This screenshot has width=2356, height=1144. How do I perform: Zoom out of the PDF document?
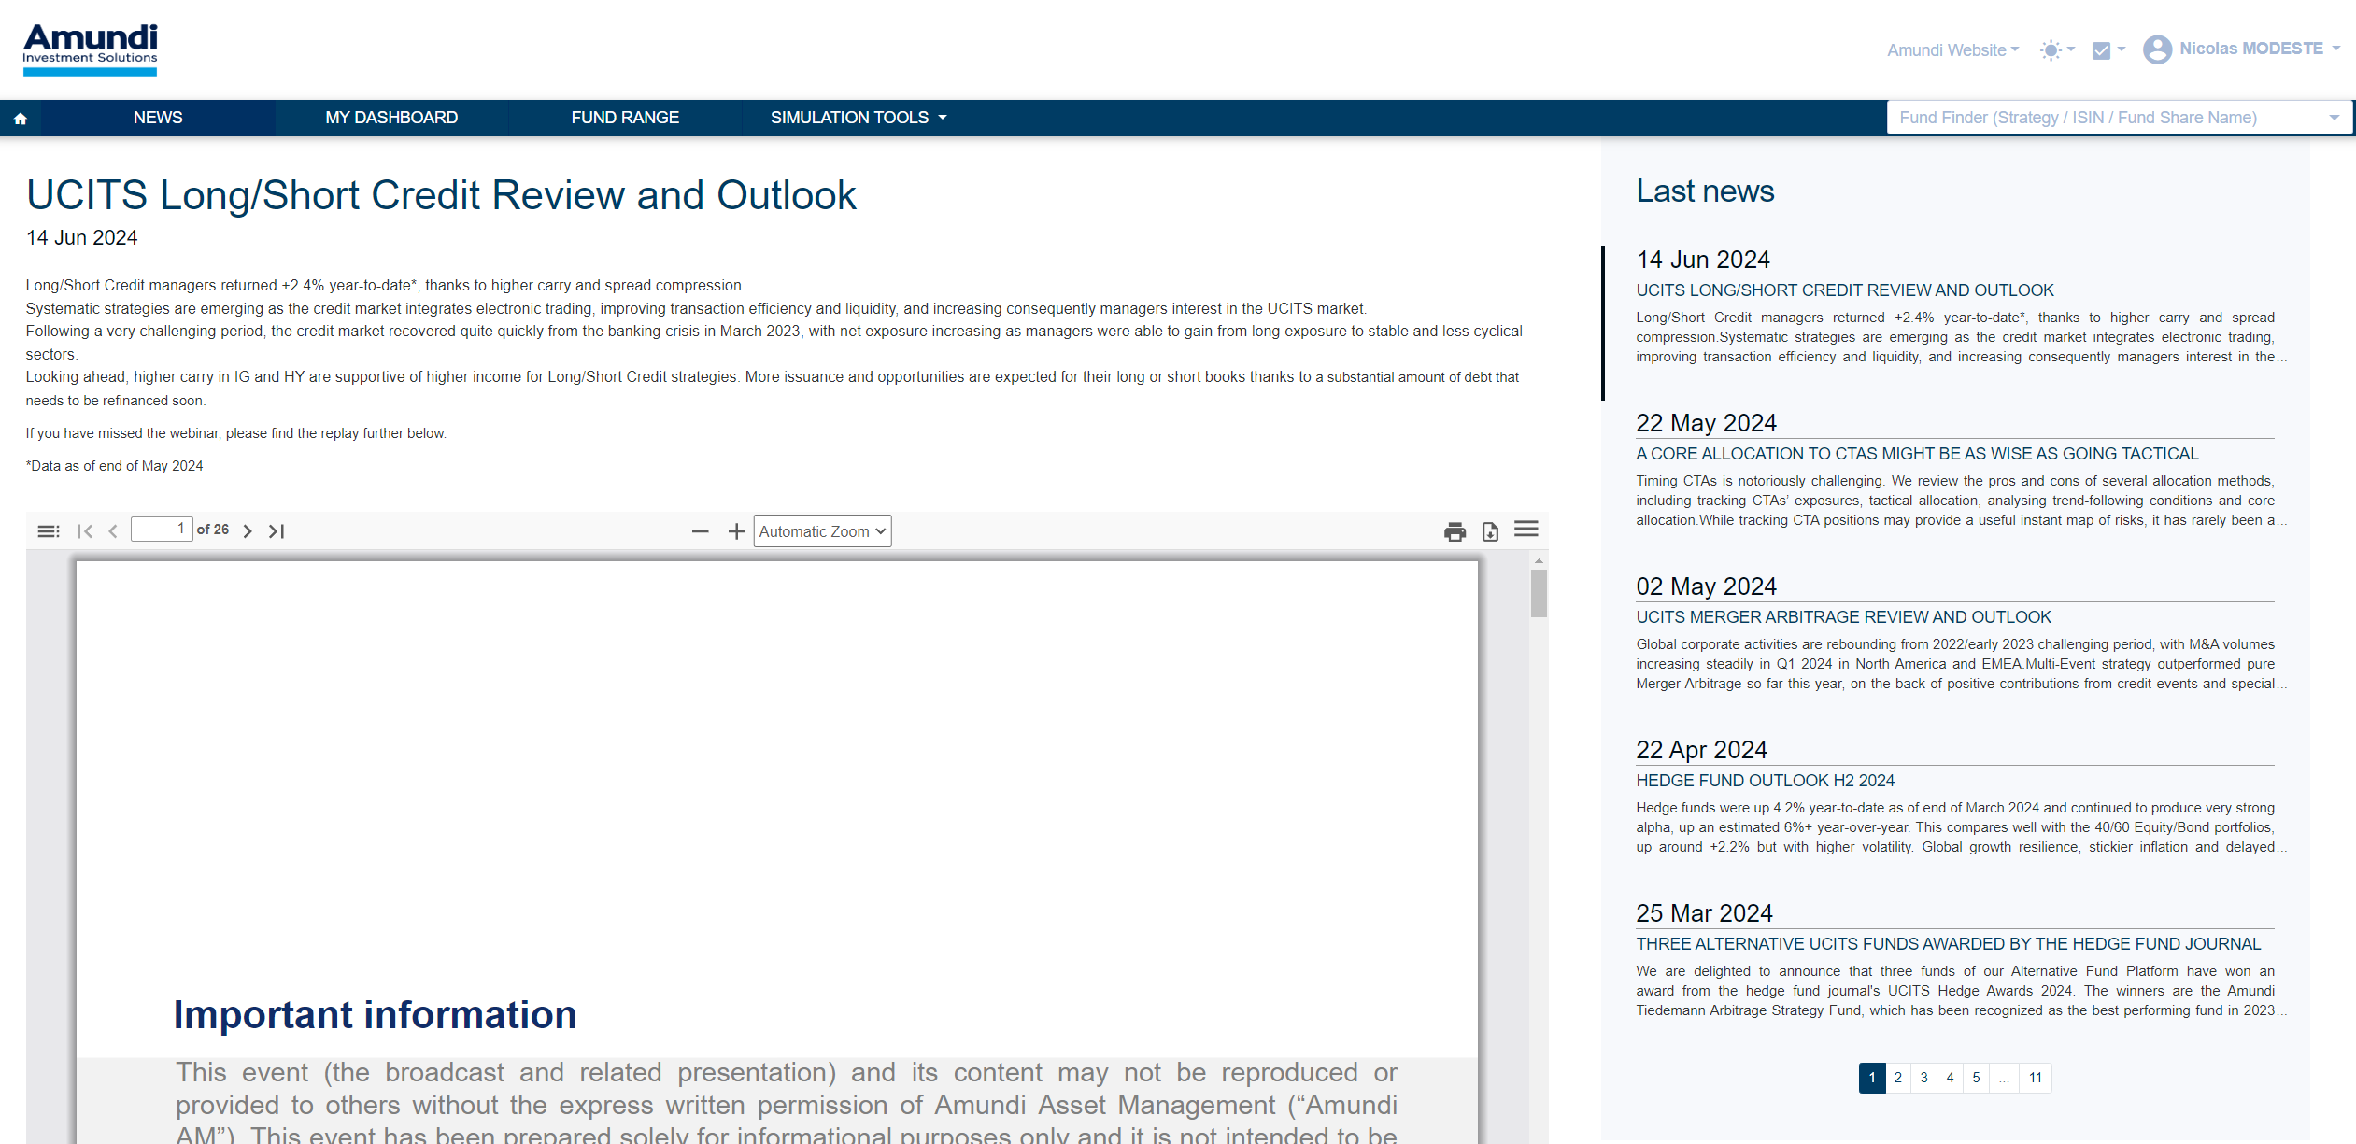click(701, 531)
